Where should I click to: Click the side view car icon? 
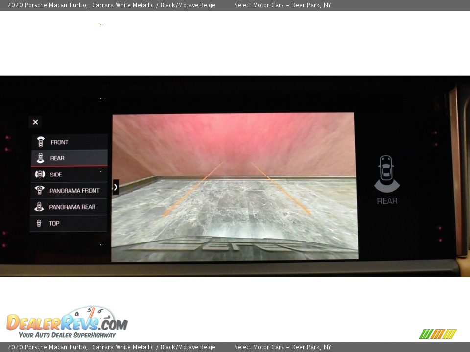pos(40,174)
